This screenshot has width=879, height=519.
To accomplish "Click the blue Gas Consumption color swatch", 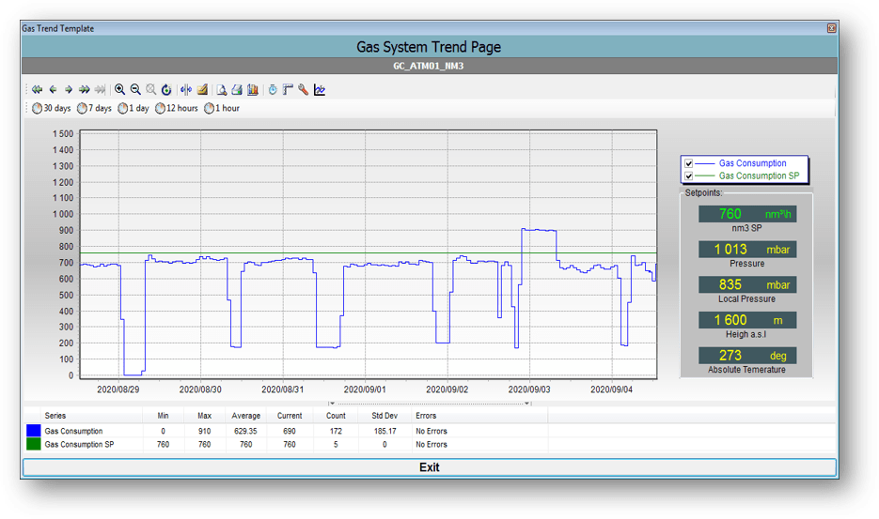I will coord(34,431).
